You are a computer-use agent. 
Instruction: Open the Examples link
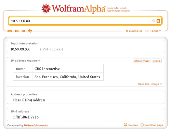(x=134, y=31)
